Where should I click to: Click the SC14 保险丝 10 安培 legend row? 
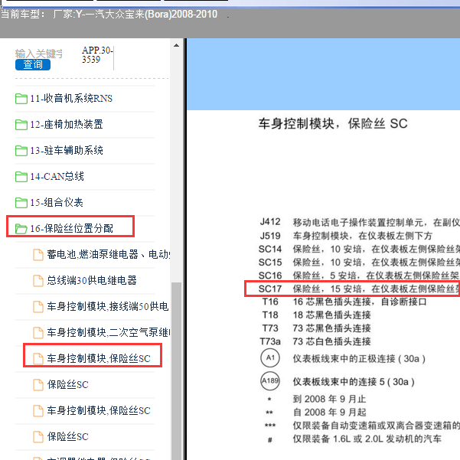359,249
